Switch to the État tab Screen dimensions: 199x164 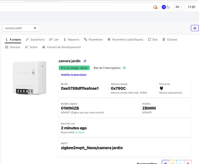[153, 40]
